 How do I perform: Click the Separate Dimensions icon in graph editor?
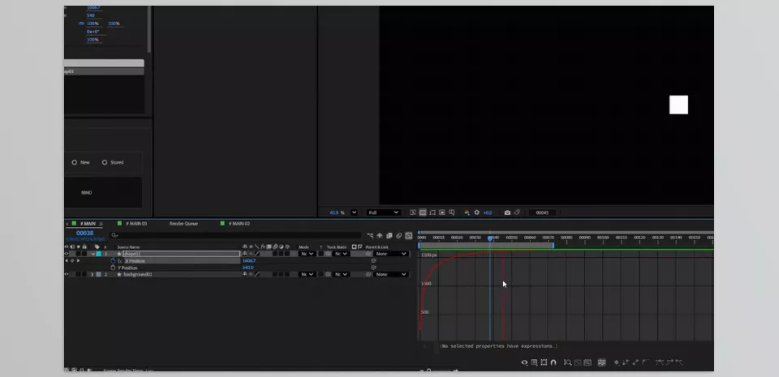pos(601,362)
